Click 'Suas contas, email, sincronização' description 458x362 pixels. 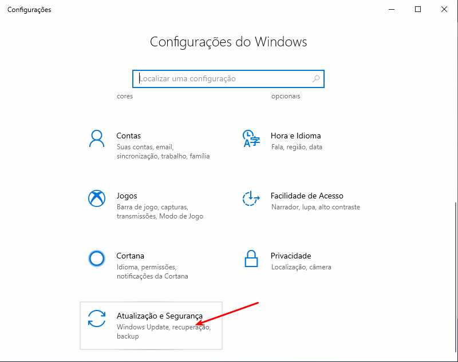tap(163, 152)
